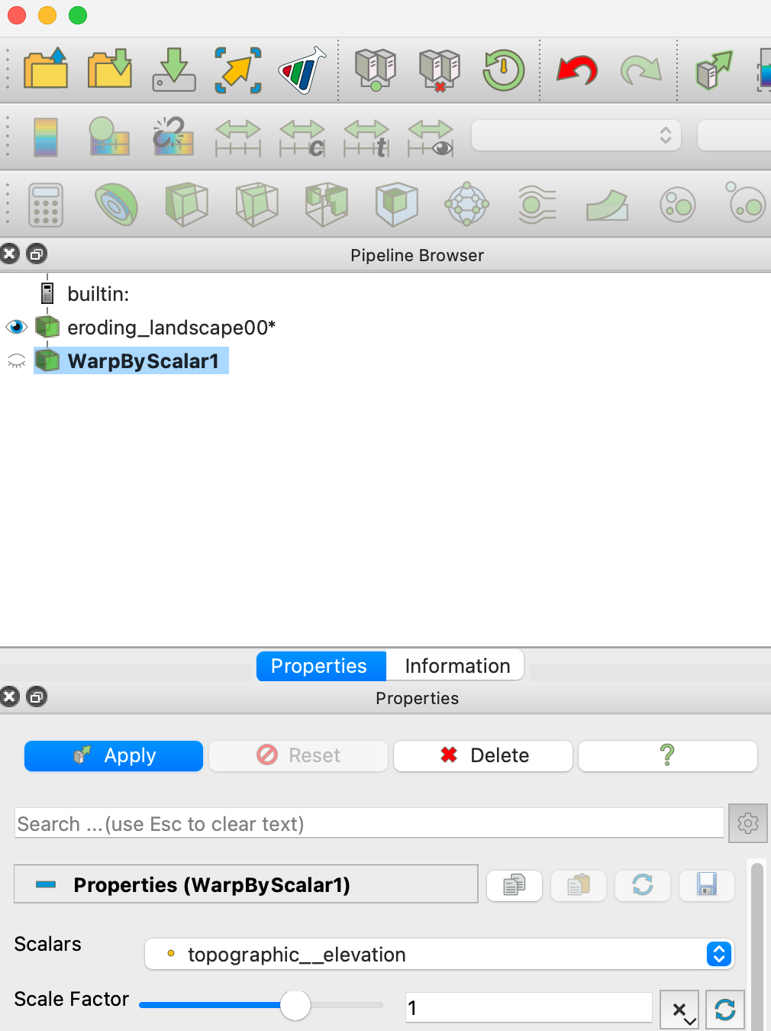Switch to the Information tab
Viewport: 771px width, 1031px height.
tap(457, 666)
